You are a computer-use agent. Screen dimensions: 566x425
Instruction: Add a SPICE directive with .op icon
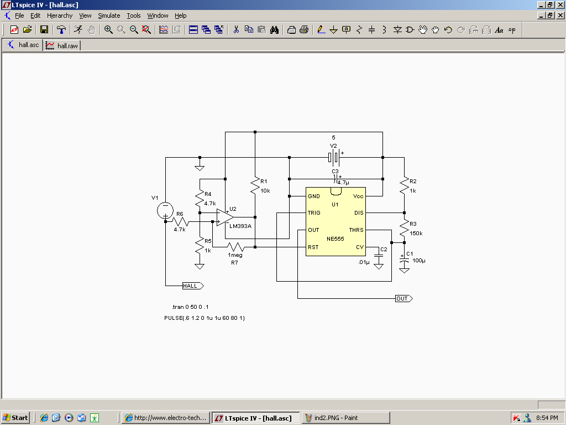point(512,30)
